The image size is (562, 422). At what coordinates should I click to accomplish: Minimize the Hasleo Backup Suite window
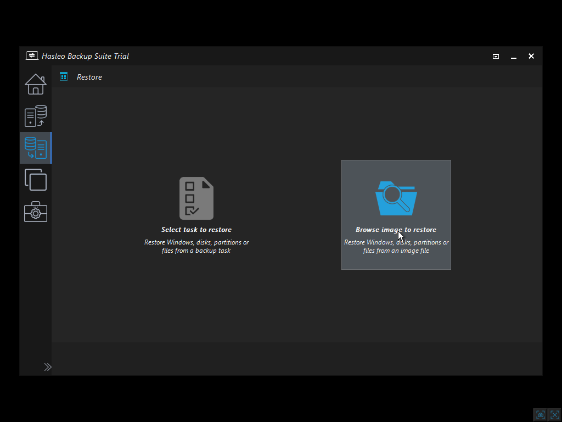pyautogui.click(x=513, y=56)
